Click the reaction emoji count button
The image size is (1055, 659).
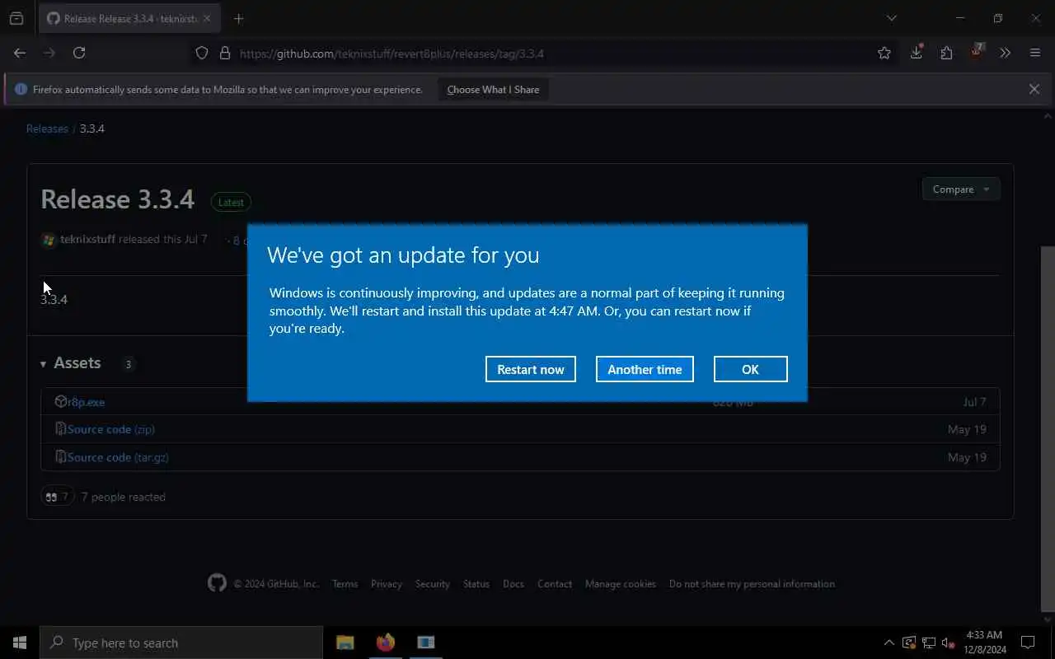pos(58,497)
